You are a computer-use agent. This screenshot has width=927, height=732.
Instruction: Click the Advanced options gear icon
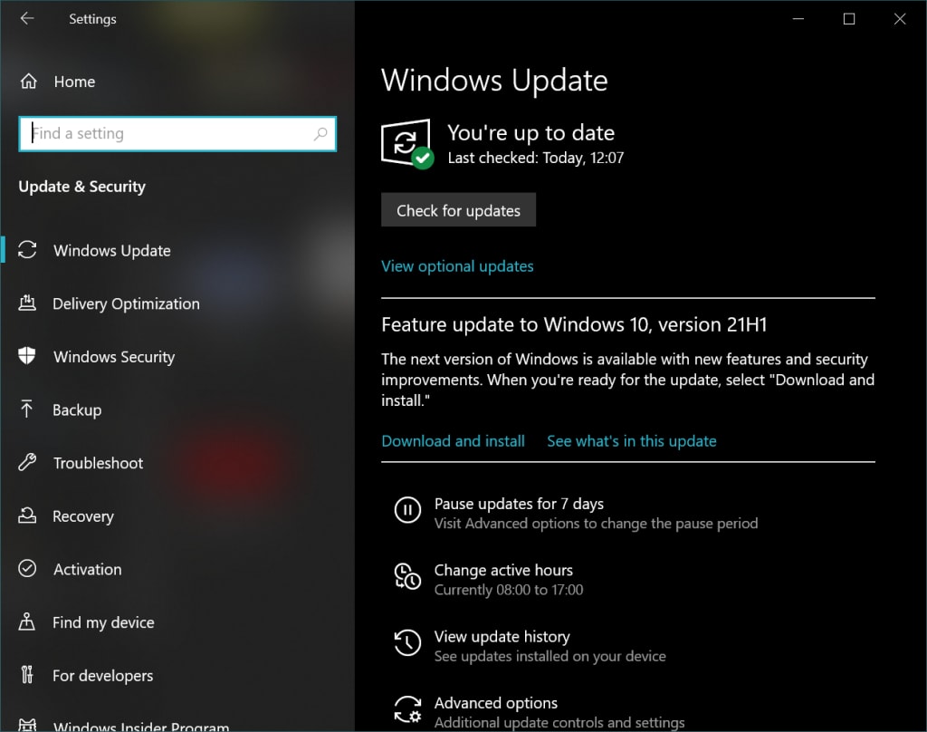point(407,709)
